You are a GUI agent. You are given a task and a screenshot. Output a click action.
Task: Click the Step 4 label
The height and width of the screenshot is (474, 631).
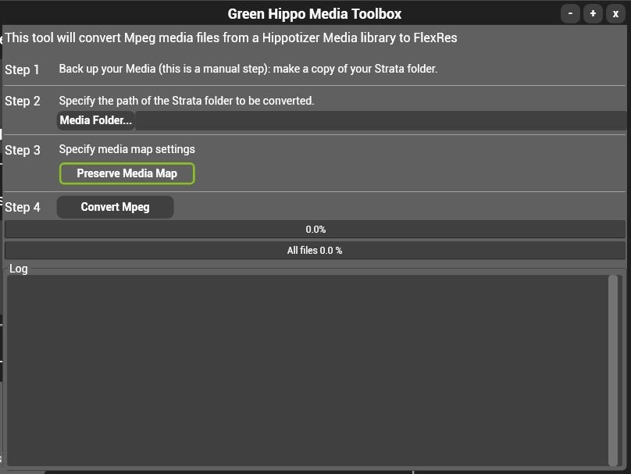click(x=23, y=207)
